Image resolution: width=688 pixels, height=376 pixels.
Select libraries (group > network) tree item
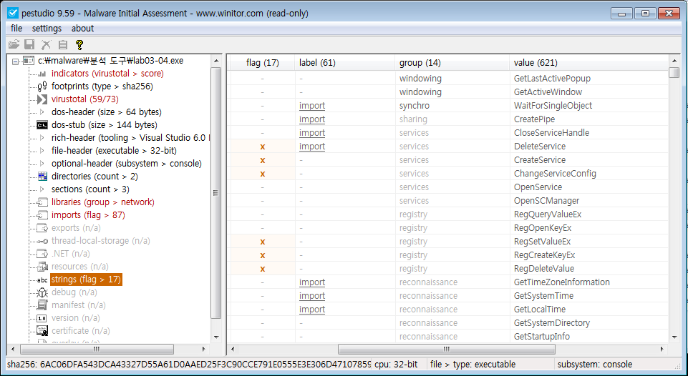tap(102, 202)
